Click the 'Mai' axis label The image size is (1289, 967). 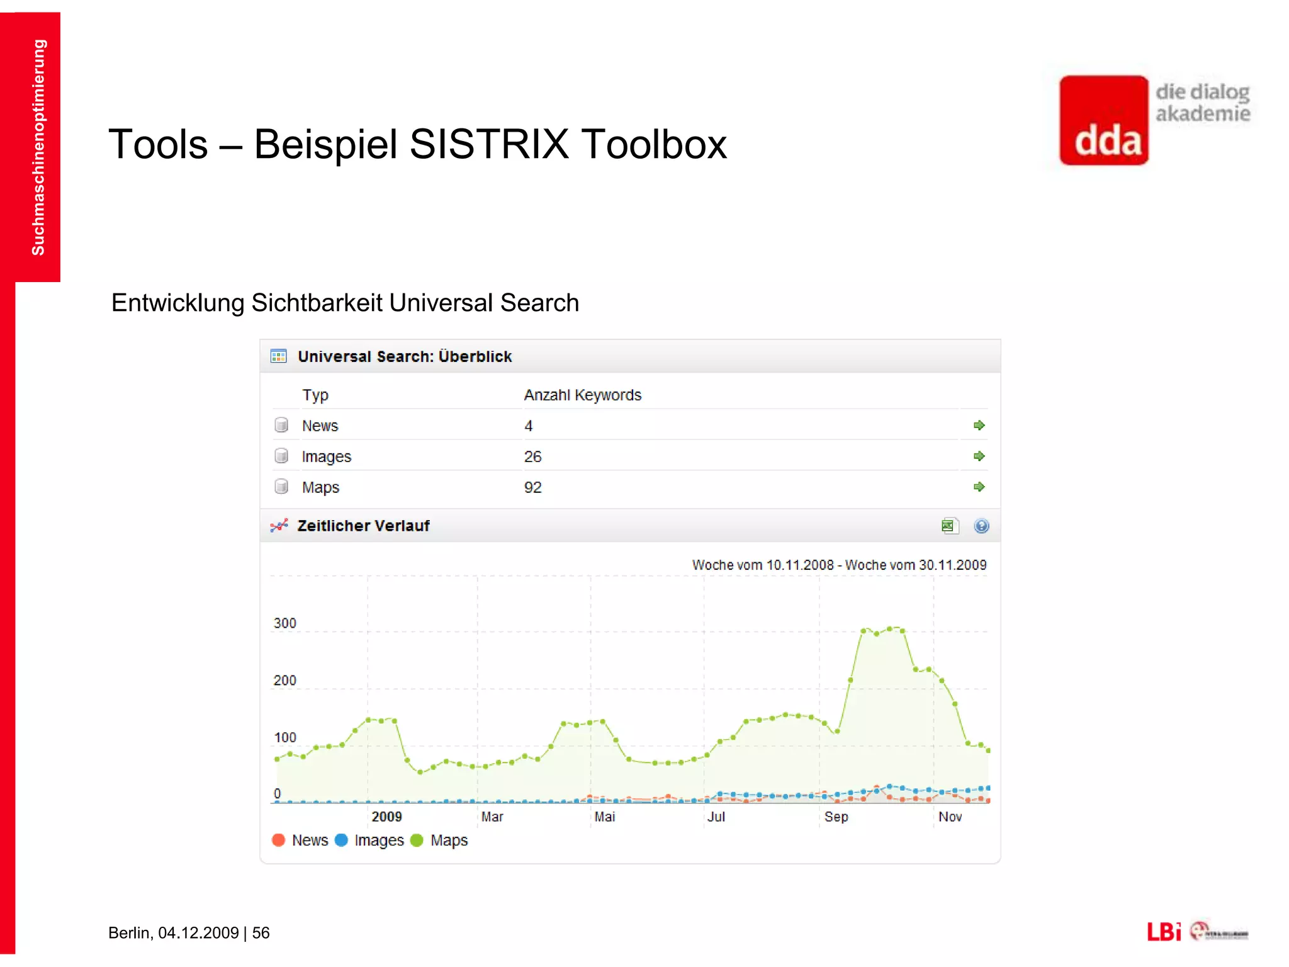pyautogui.click(x=605, y=817)
